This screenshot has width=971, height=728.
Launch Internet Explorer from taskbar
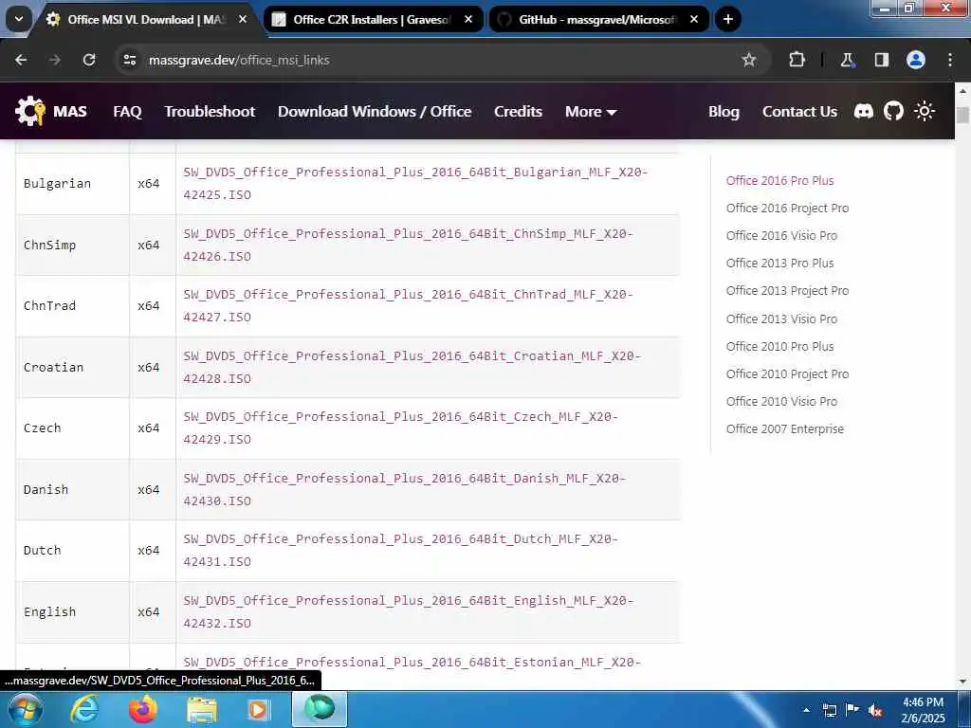83,709
